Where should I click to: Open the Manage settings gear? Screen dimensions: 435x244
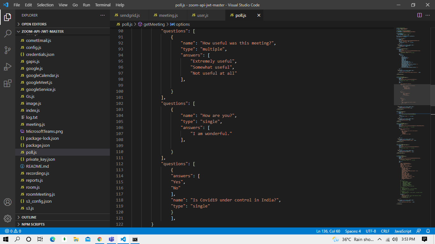click(x=8, y=219)
